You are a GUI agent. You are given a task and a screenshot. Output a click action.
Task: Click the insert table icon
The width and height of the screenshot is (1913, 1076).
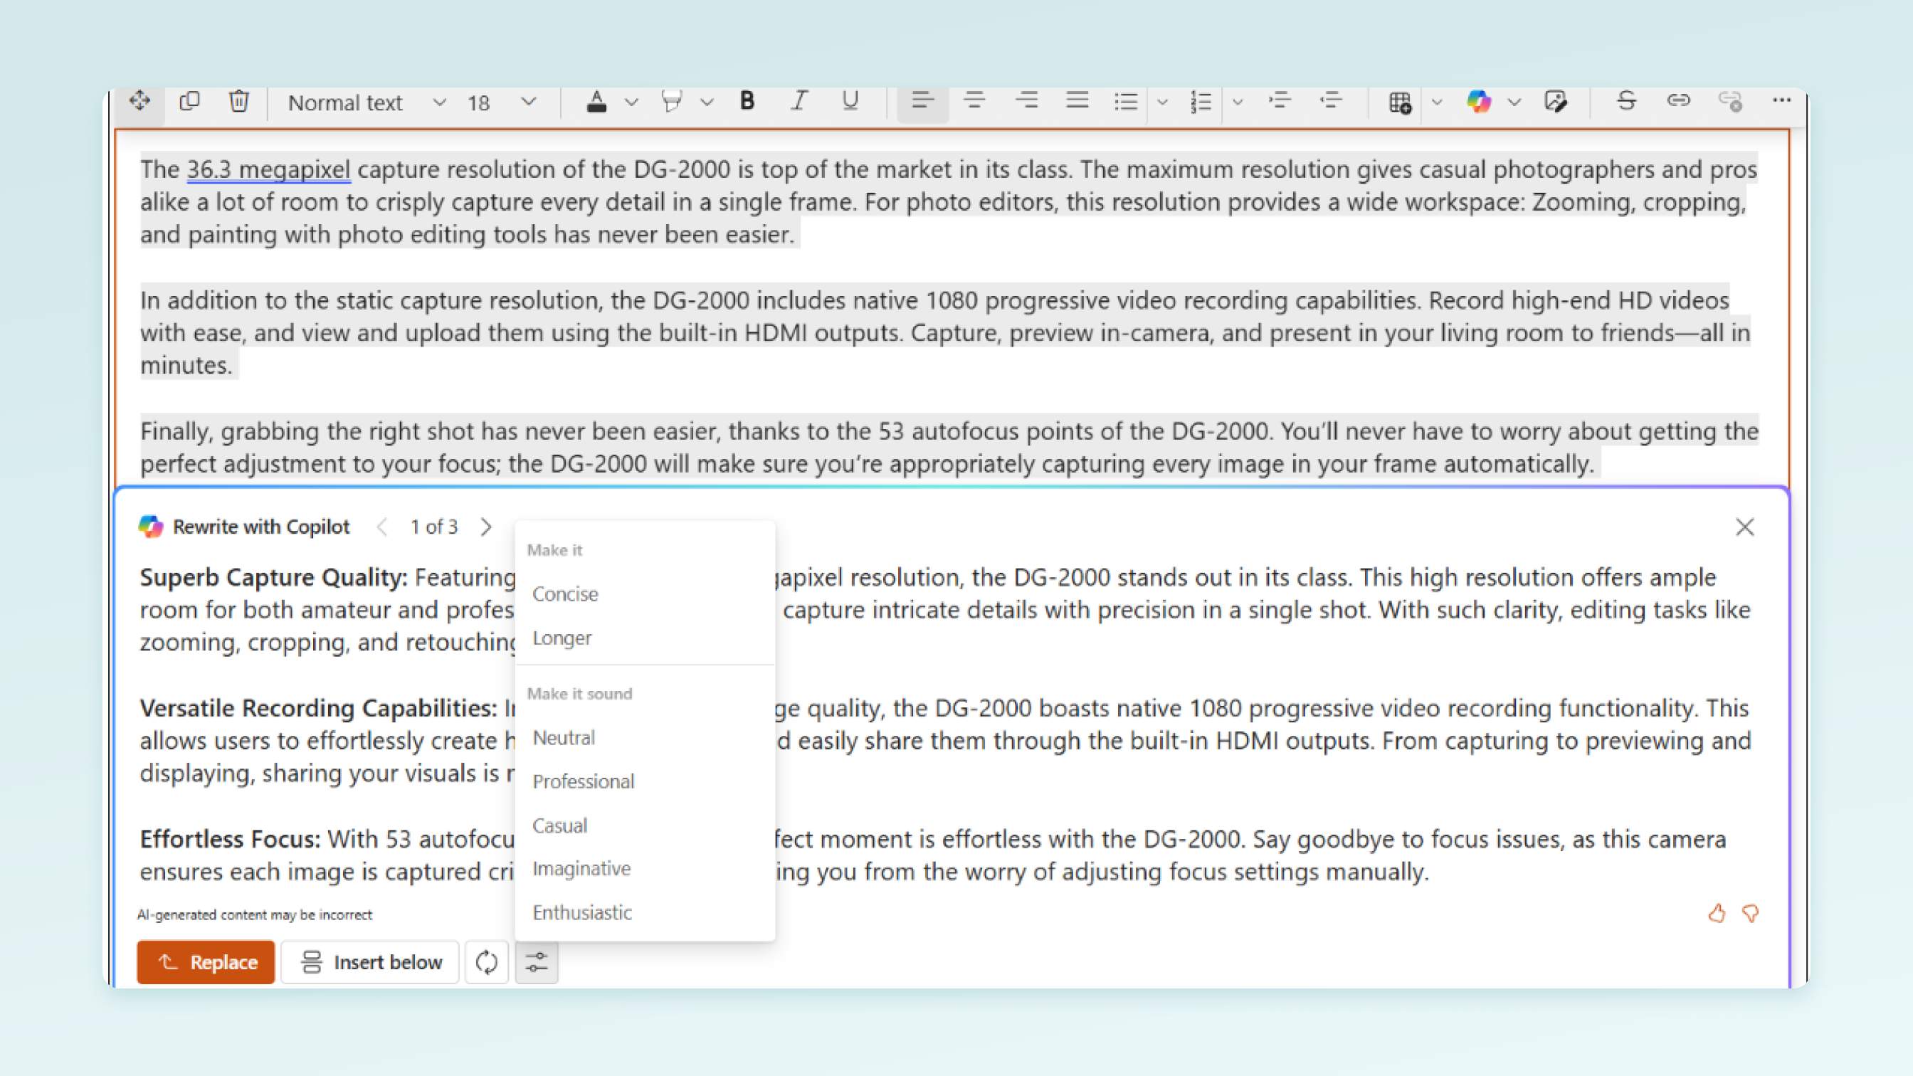(x=1400, y=102)
